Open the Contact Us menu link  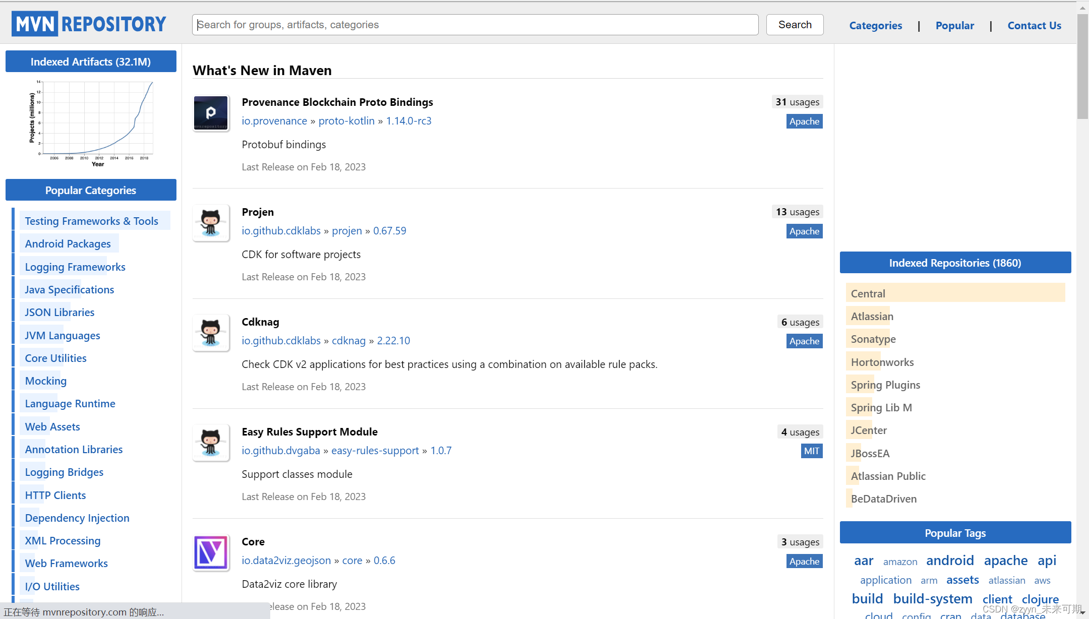coord(1034,25)
